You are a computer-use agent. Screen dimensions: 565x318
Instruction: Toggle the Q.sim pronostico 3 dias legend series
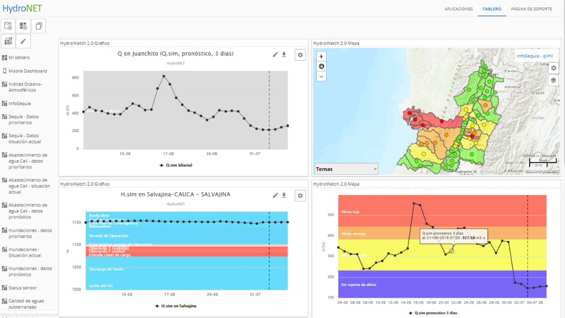[x=433, y=313]
